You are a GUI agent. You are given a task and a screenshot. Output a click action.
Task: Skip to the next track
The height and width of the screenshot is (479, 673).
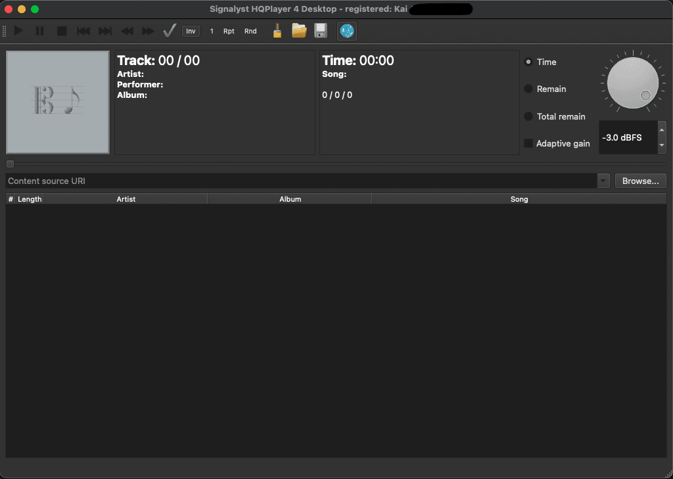coord(105,31)
